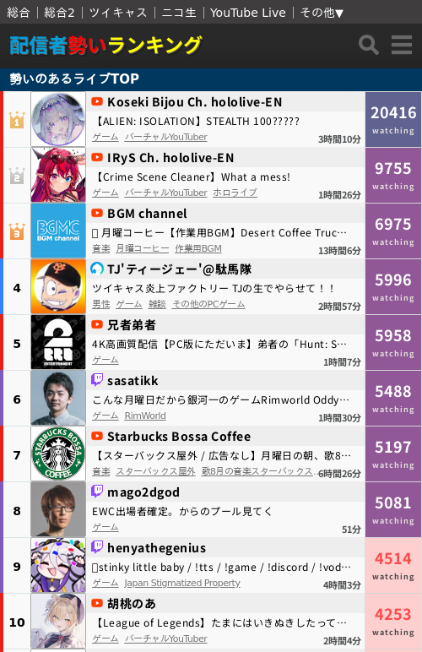Click TwitCasting icon next to TJ'ティージェー'

[97, 269]
